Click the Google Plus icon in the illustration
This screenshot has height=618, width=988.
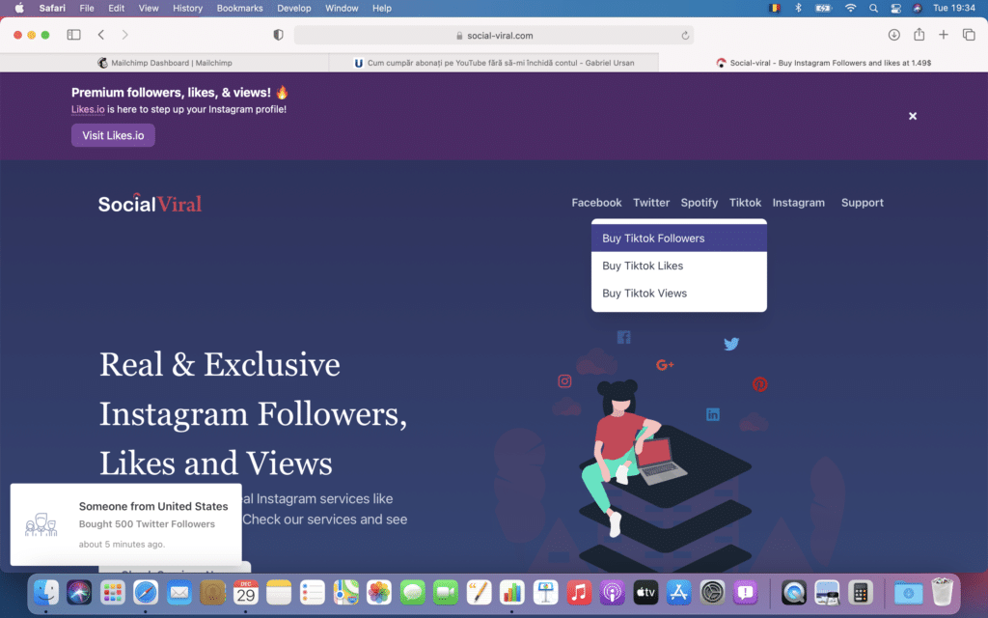(x=665, y=364)
